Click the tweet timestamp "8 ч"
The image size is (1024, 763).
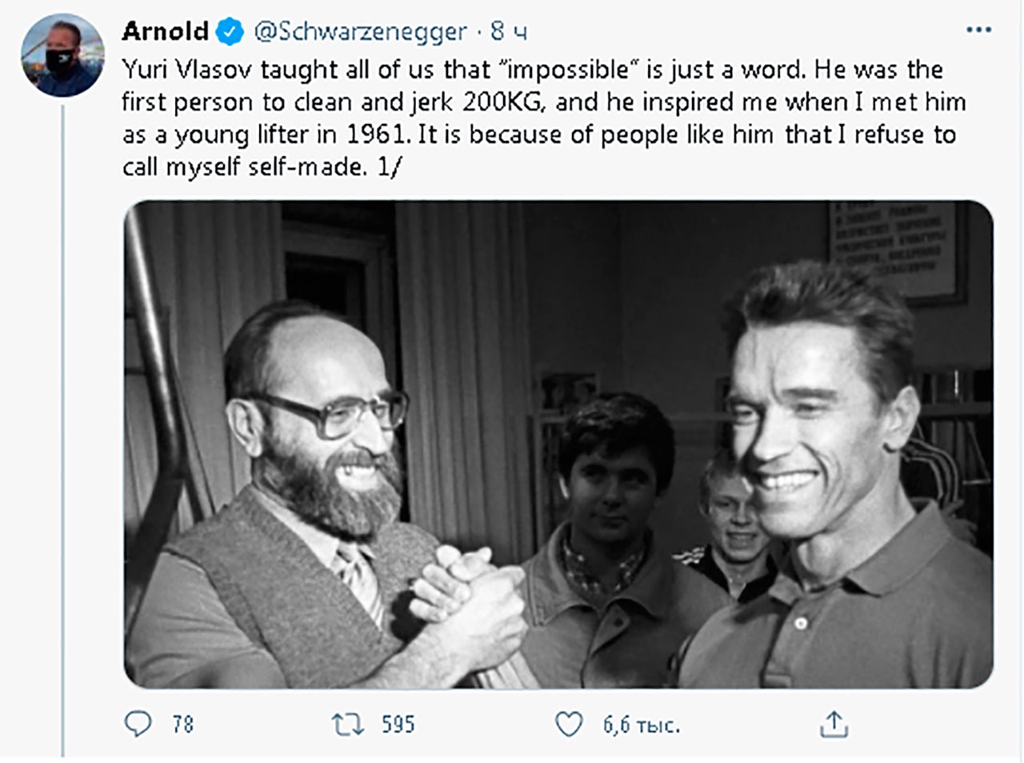(509, 31)
